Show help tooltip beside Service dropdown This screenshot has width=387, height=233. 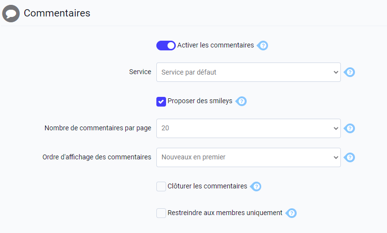[350, 72]
